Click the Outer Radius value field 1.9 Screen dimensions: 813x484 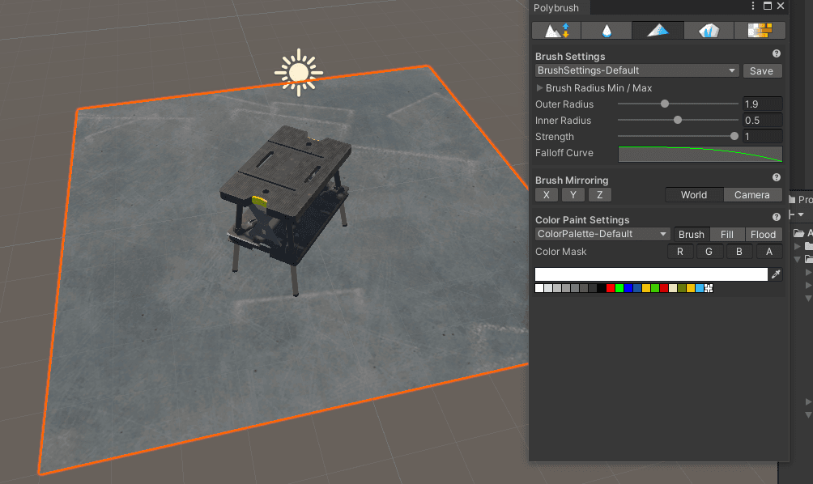[762, 104]
